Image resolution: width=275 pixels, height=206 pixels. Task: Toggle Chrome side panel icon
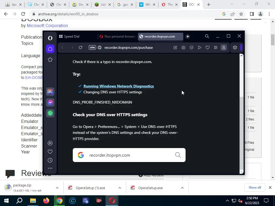(x=252, y=14)
